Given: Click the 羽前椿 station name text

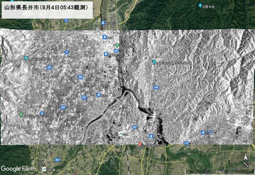Looking at the screenshot, I should tap(51, 170).
